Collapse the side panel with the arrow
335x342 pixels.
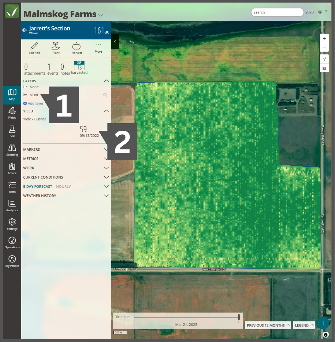point(115,41)
